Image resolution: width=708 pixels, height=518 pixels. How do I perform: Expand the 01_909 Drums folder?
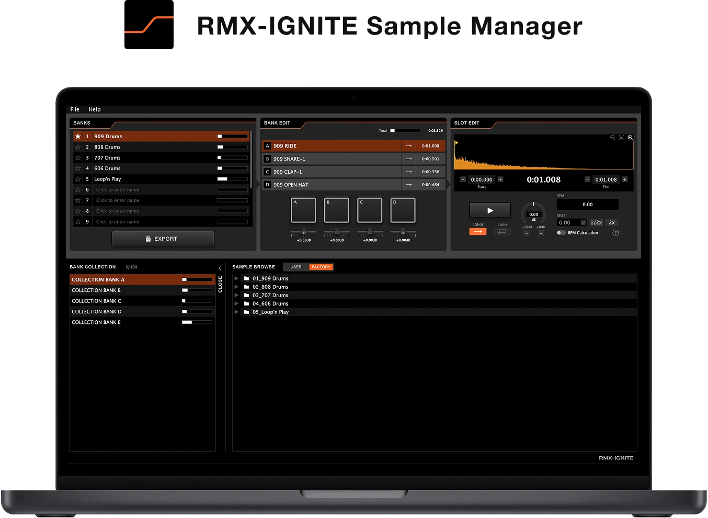point(237,278)
